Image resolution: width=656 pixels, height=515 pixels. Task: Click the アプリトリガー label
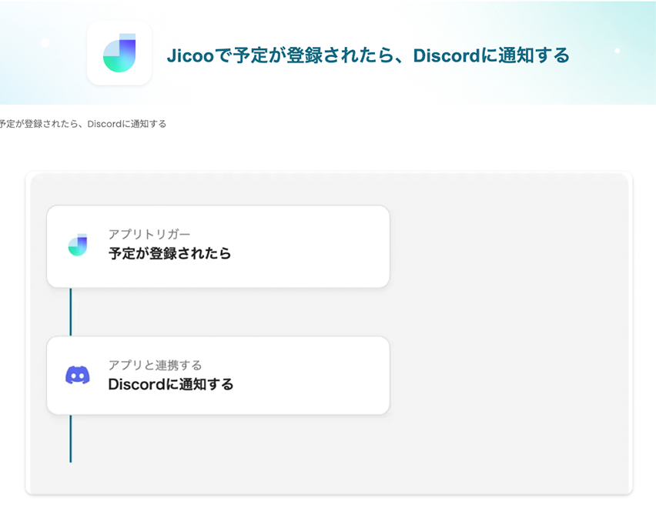point(149,234)
